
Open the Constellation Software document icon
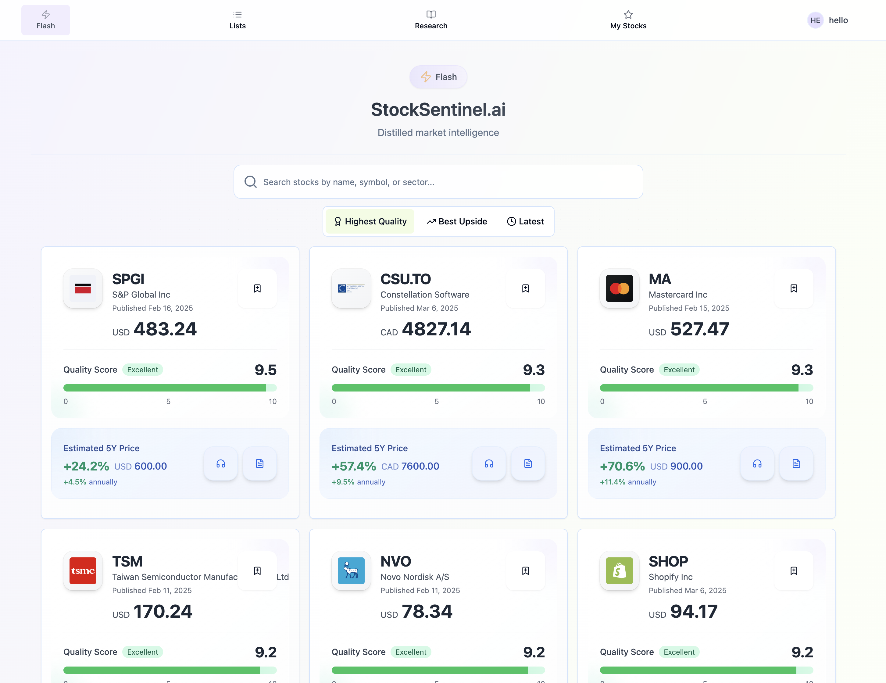tap(528, 463)
